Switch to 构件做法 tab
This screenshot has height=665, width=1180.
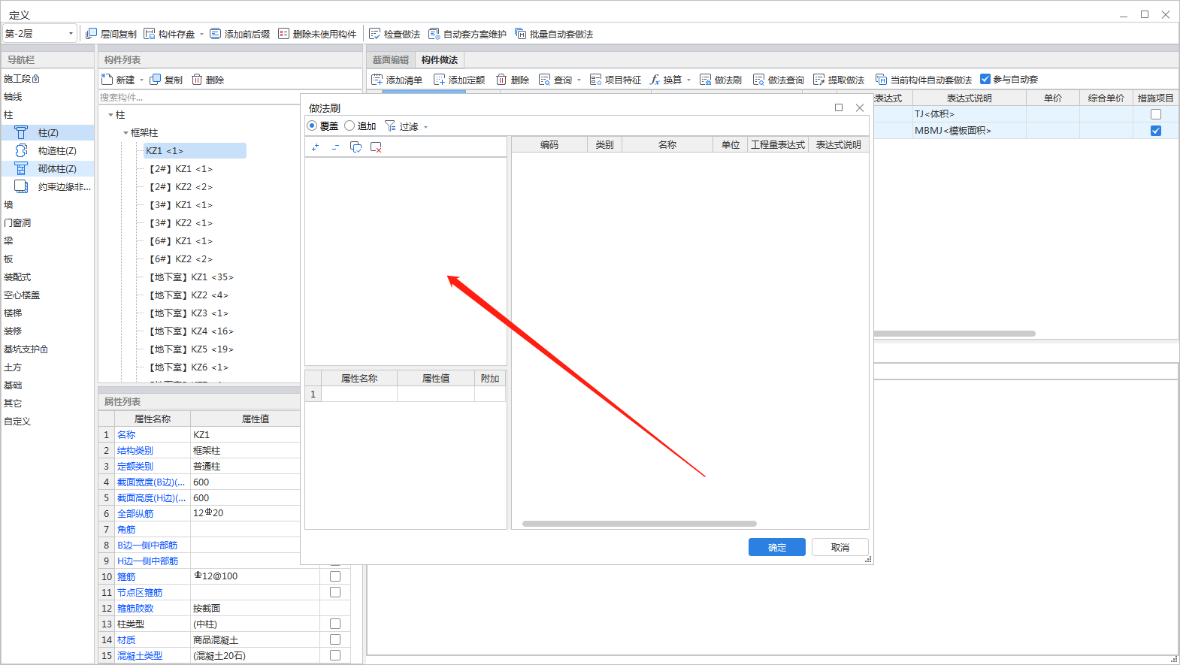440,60
